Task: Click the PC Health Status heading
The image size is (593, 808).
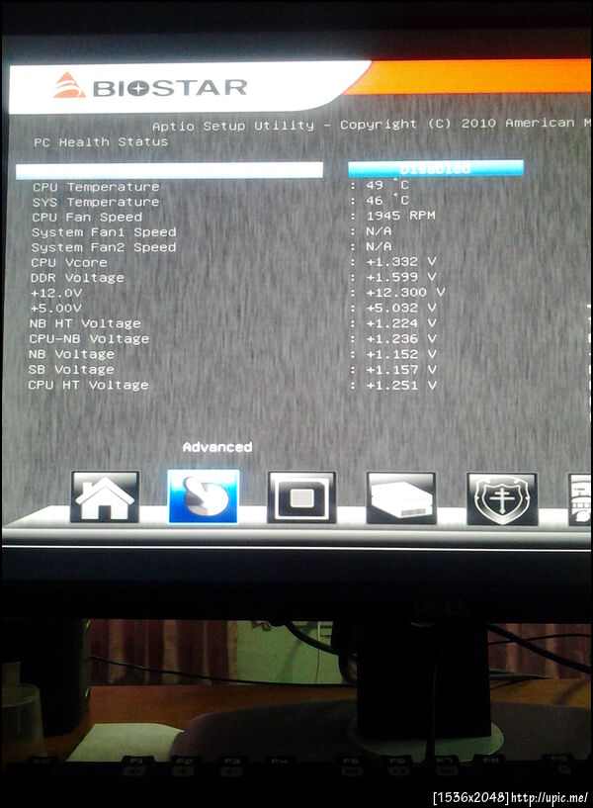Action: pos(101,141)
